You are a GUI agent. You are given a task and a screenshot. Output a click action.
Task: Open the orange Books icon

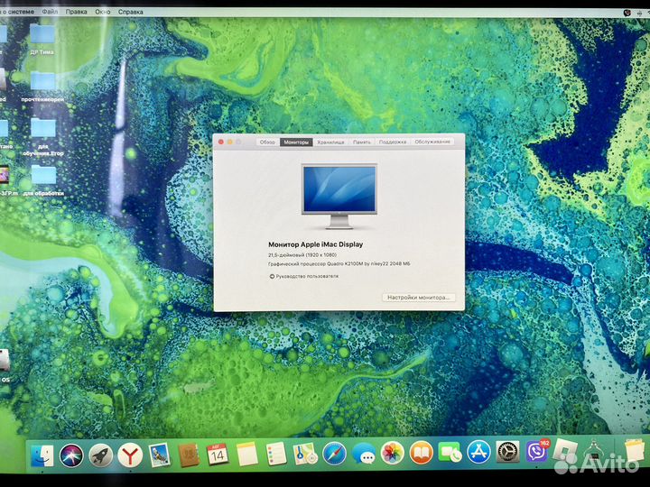(422, 453)
